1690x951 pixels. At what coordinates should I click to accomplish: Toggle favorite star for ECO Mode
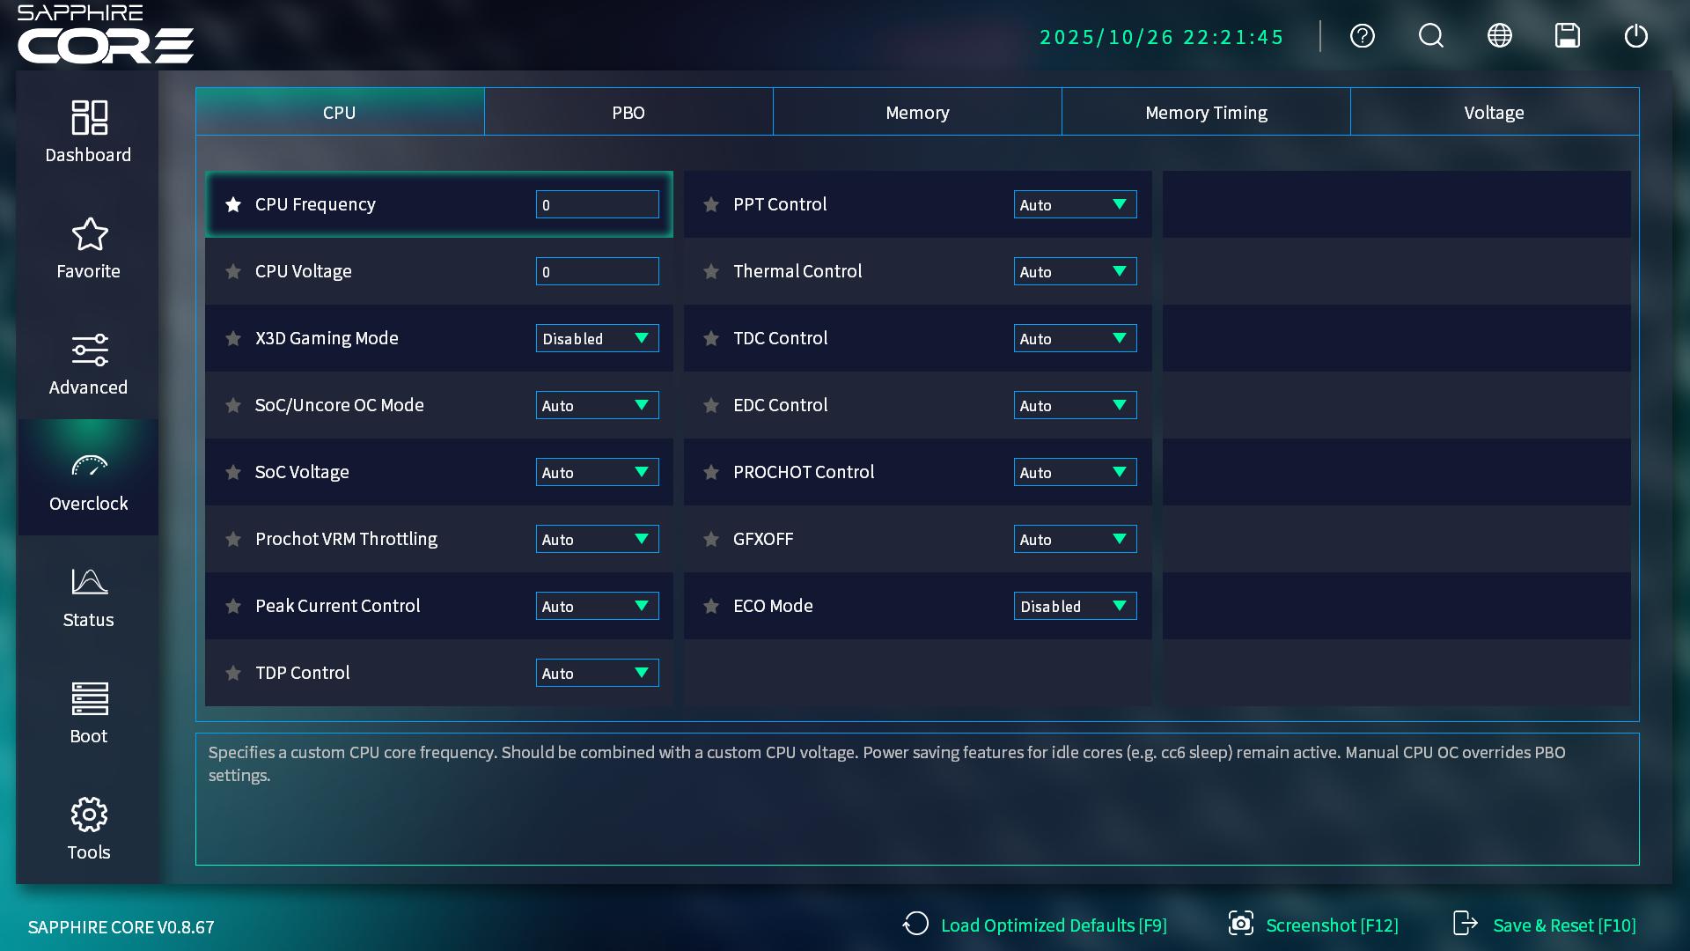[x=711, y=607]
